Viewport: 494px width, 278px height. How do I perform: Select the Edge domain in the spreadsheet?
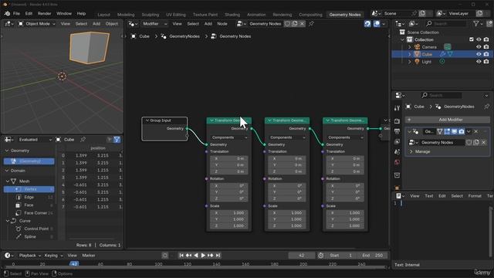click(x=29, y=197)
